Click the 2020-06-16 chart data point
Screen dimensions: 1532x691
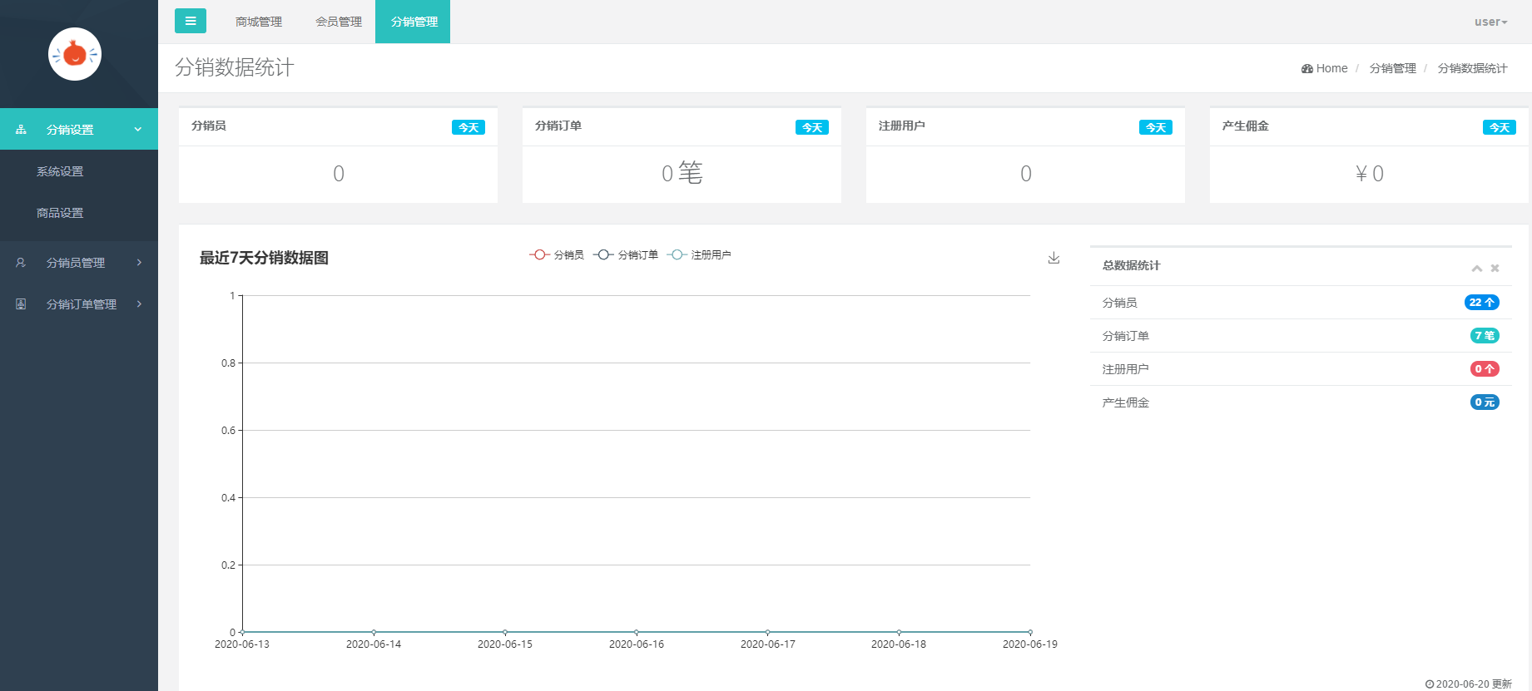tap(637, 632)
